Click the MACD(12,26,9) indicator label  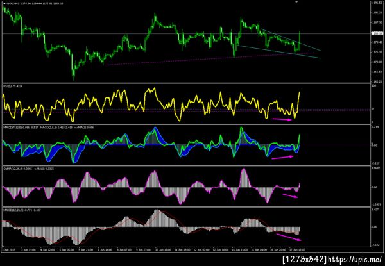point(13,210)
